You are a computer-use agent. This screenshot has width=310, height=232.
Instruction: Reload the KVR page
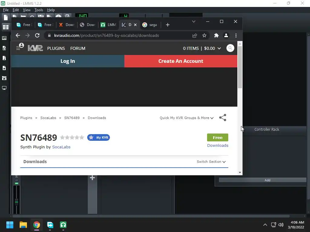[x=37, y=36]
